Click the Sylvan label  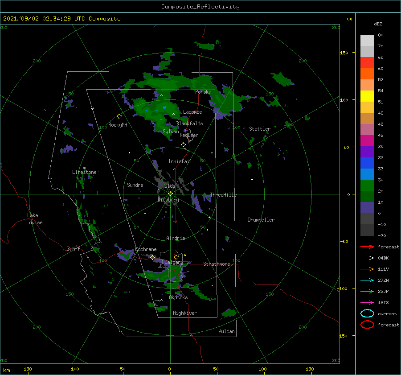171,132
